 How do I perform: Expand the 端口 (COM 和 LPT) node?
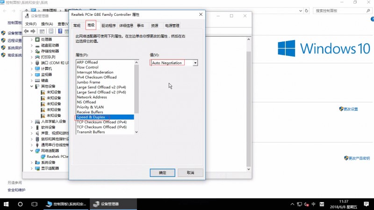[x=32, y=63]
